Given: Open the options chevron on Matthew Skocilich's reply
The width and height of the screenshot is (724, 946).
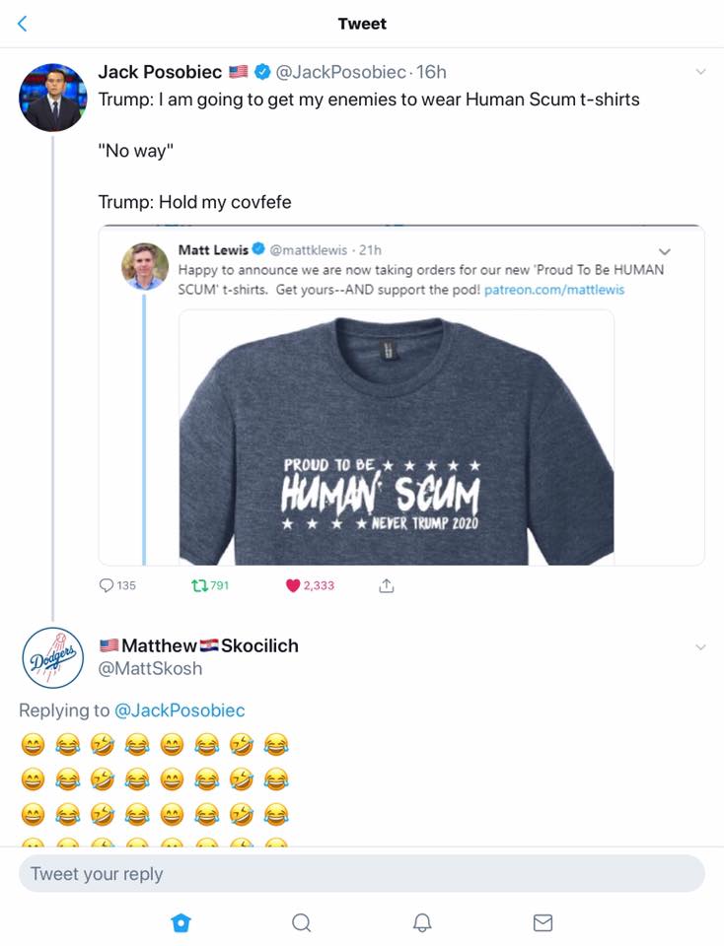Looking at the screenshot, I should (x=700, y=646).
